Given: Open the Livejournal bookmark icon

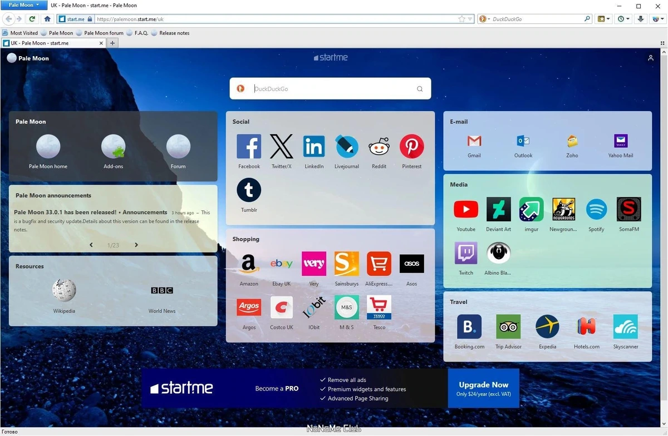Looking at the screenshot, I should pyautogui.click(x=347, y=147).
